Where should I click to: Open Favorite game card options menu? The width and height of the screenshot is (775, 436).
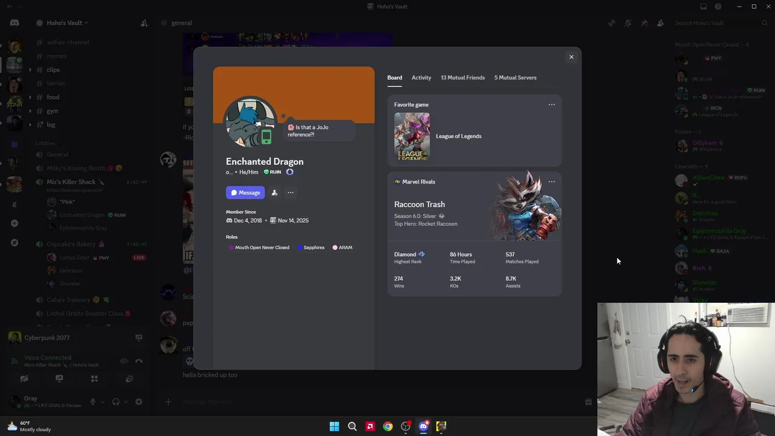(x=552, y=105)
